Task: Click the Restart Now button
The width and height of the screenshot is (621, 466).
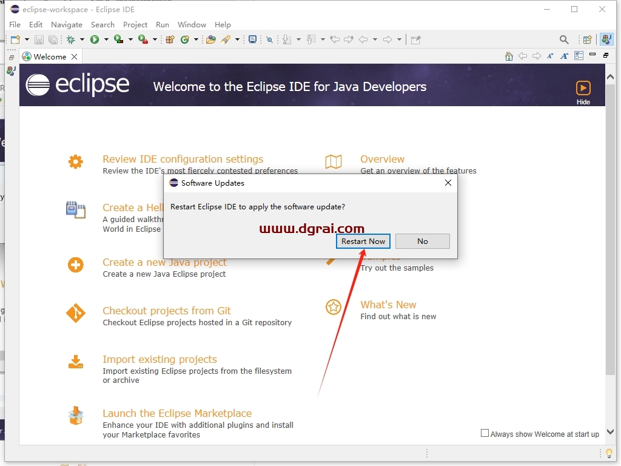Action: pyautogui.click(x=363, y=241)
